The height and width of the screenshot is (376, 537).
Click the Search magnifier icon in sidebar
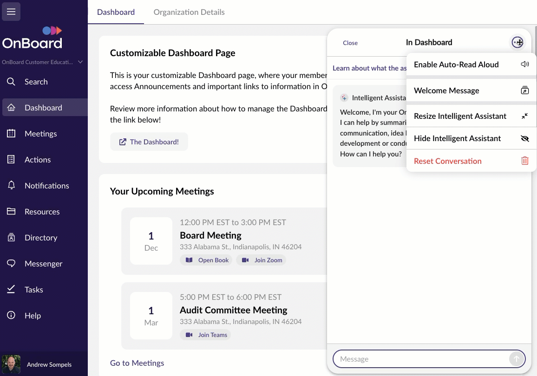(11, 82)
